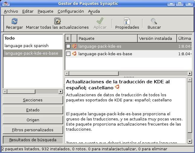The image size is (195, 153).
Task: Toggle the language-pack-kde-es-base status checkbox
Action: coord(68,54)
